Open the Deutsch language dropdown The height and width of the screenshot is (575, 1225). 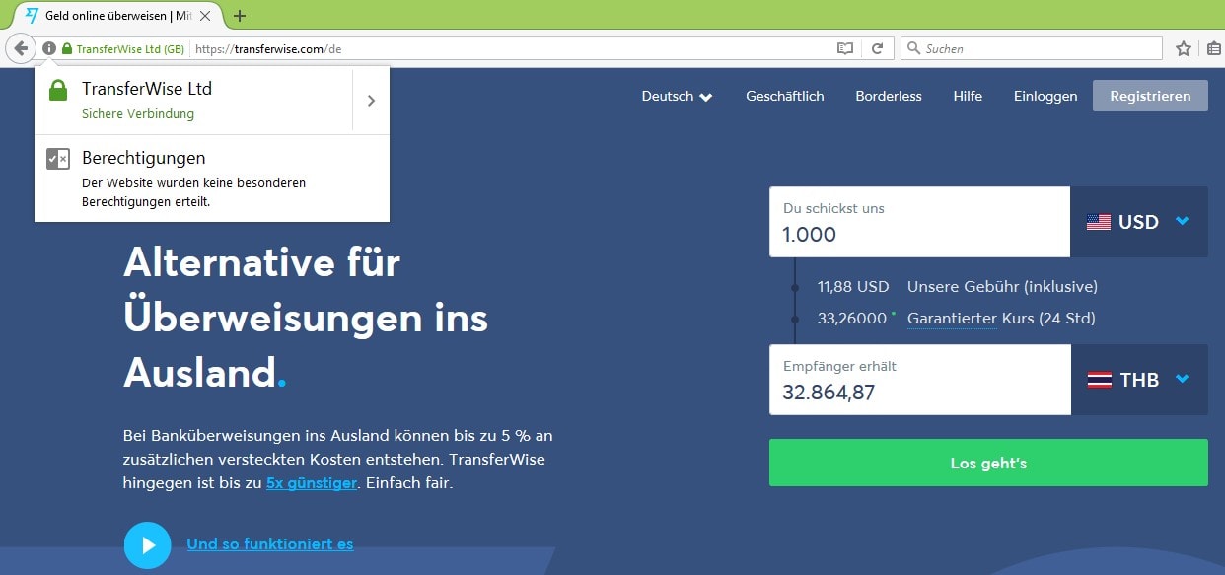pyautogui.click(x=677, y=96)
